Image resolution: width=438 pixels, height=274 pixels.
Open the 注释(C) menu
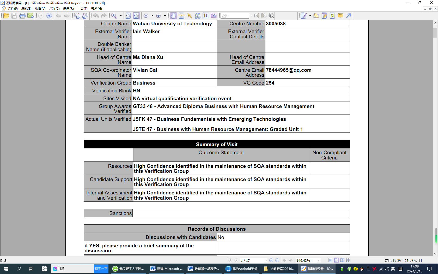click(54, 9)
